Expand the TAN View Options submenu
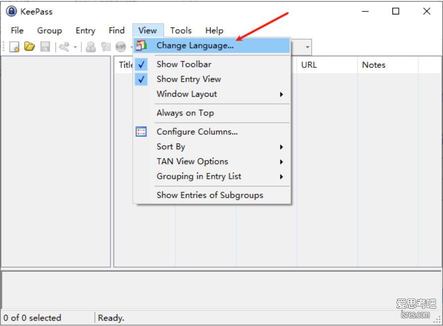Viewport: 443px width, 326px height. coord(212,162)
